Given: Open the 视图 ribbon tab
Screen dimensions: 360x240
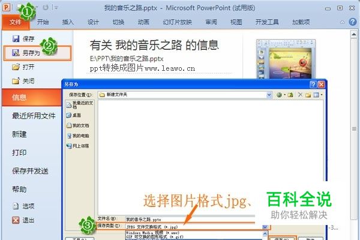Looking at the screenshot, I should pos(236,22).
